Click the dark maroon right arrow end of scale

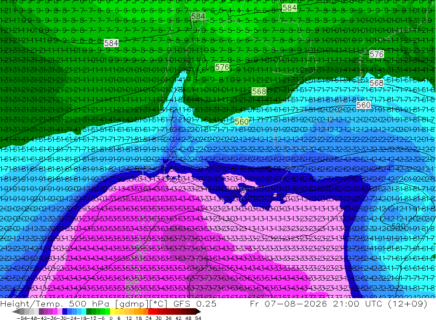198,311
